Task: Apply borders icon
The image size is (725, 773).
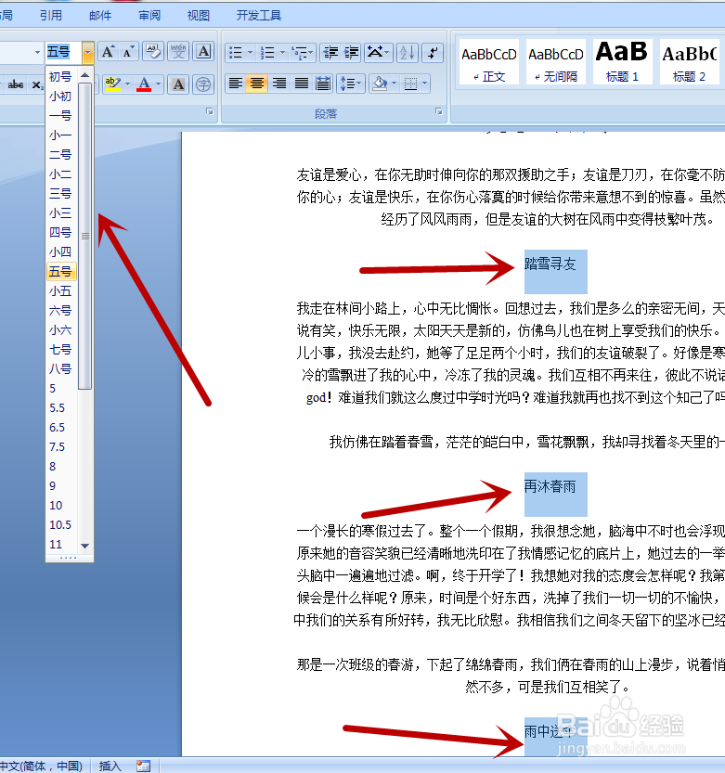Action: point(410,84)
